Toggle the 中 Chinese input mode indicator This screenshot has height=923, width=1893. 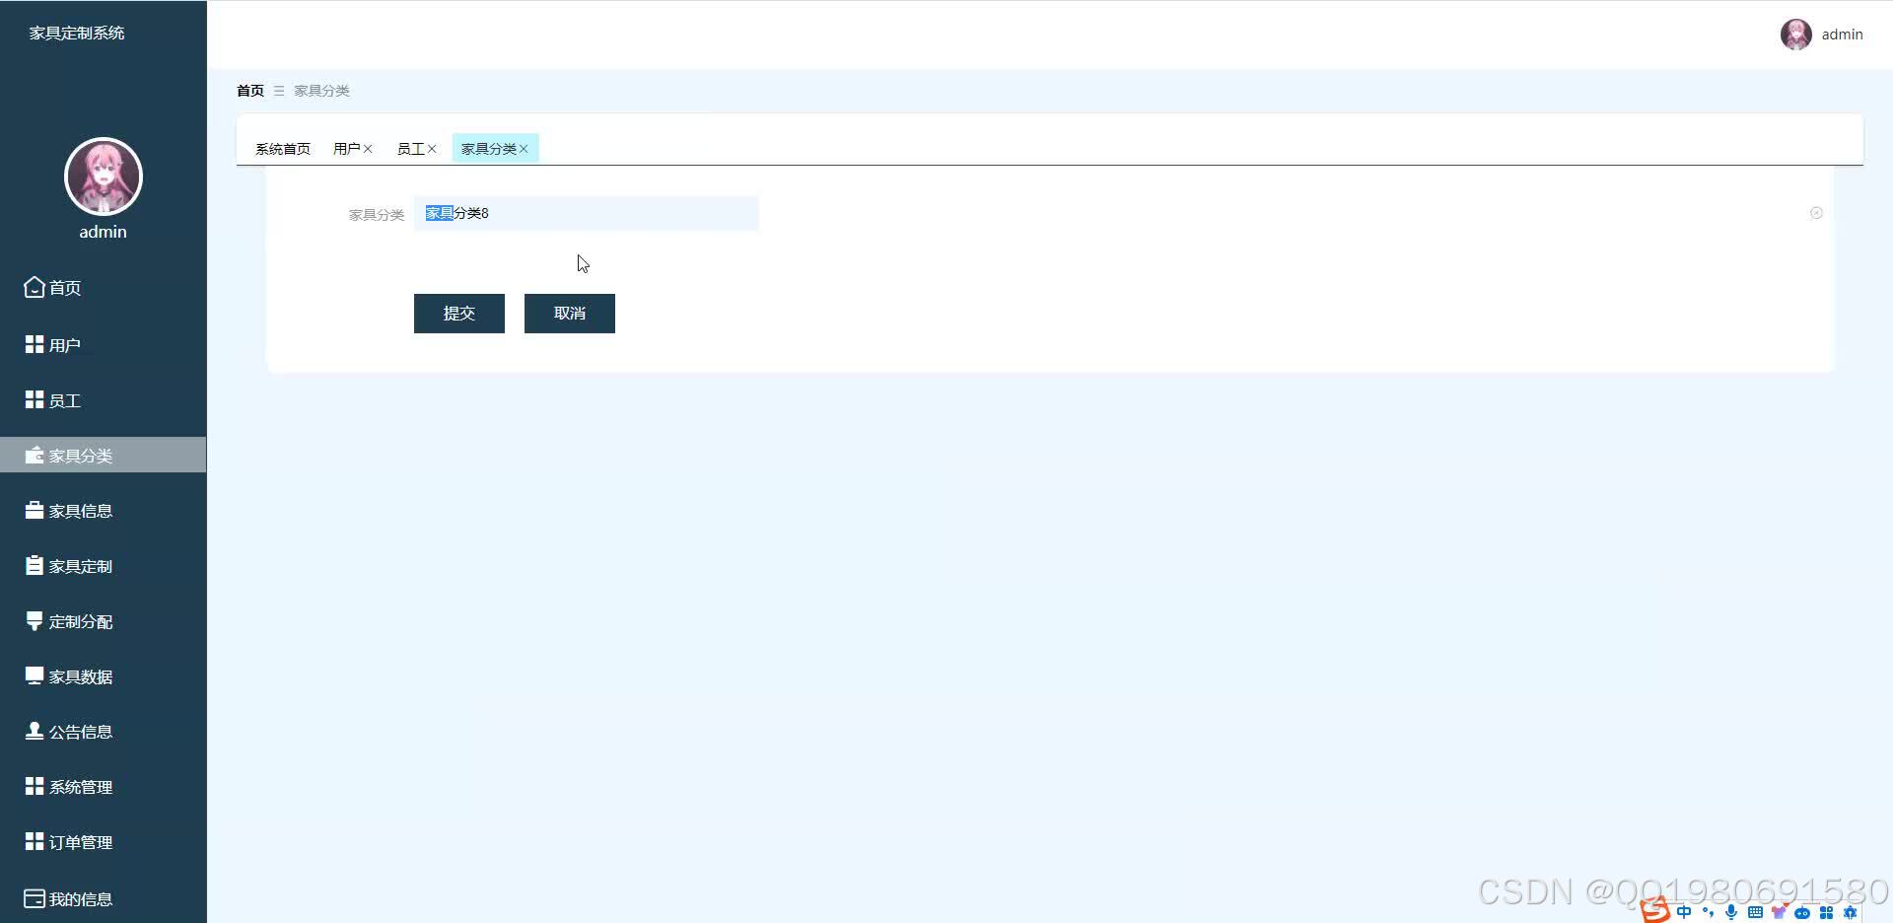1684,912
